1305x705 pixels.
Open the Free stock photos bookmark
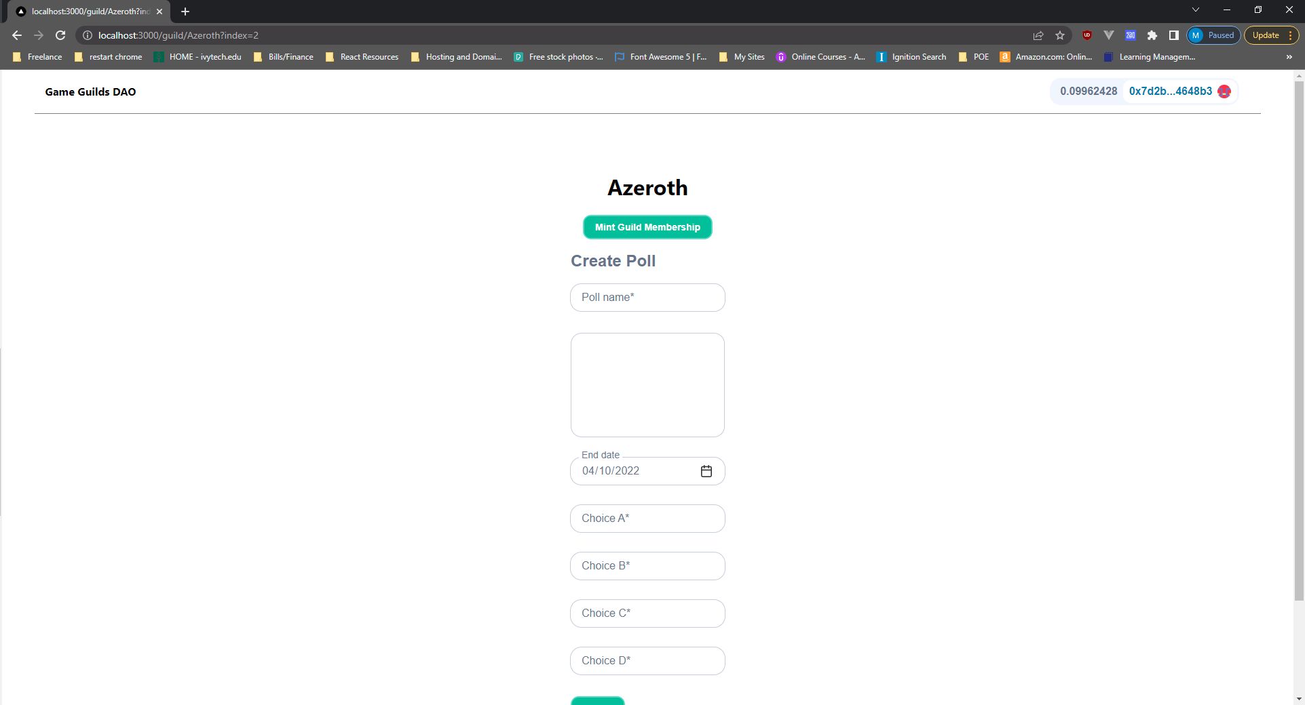click(558, 57)
